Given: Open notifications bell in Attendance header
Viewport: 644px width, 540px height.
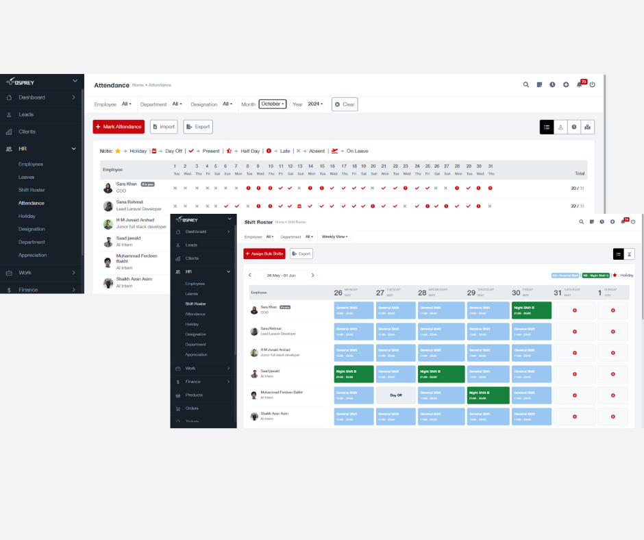Looking at the screenshot, I should pyautogui.click(x=579, y=85).
